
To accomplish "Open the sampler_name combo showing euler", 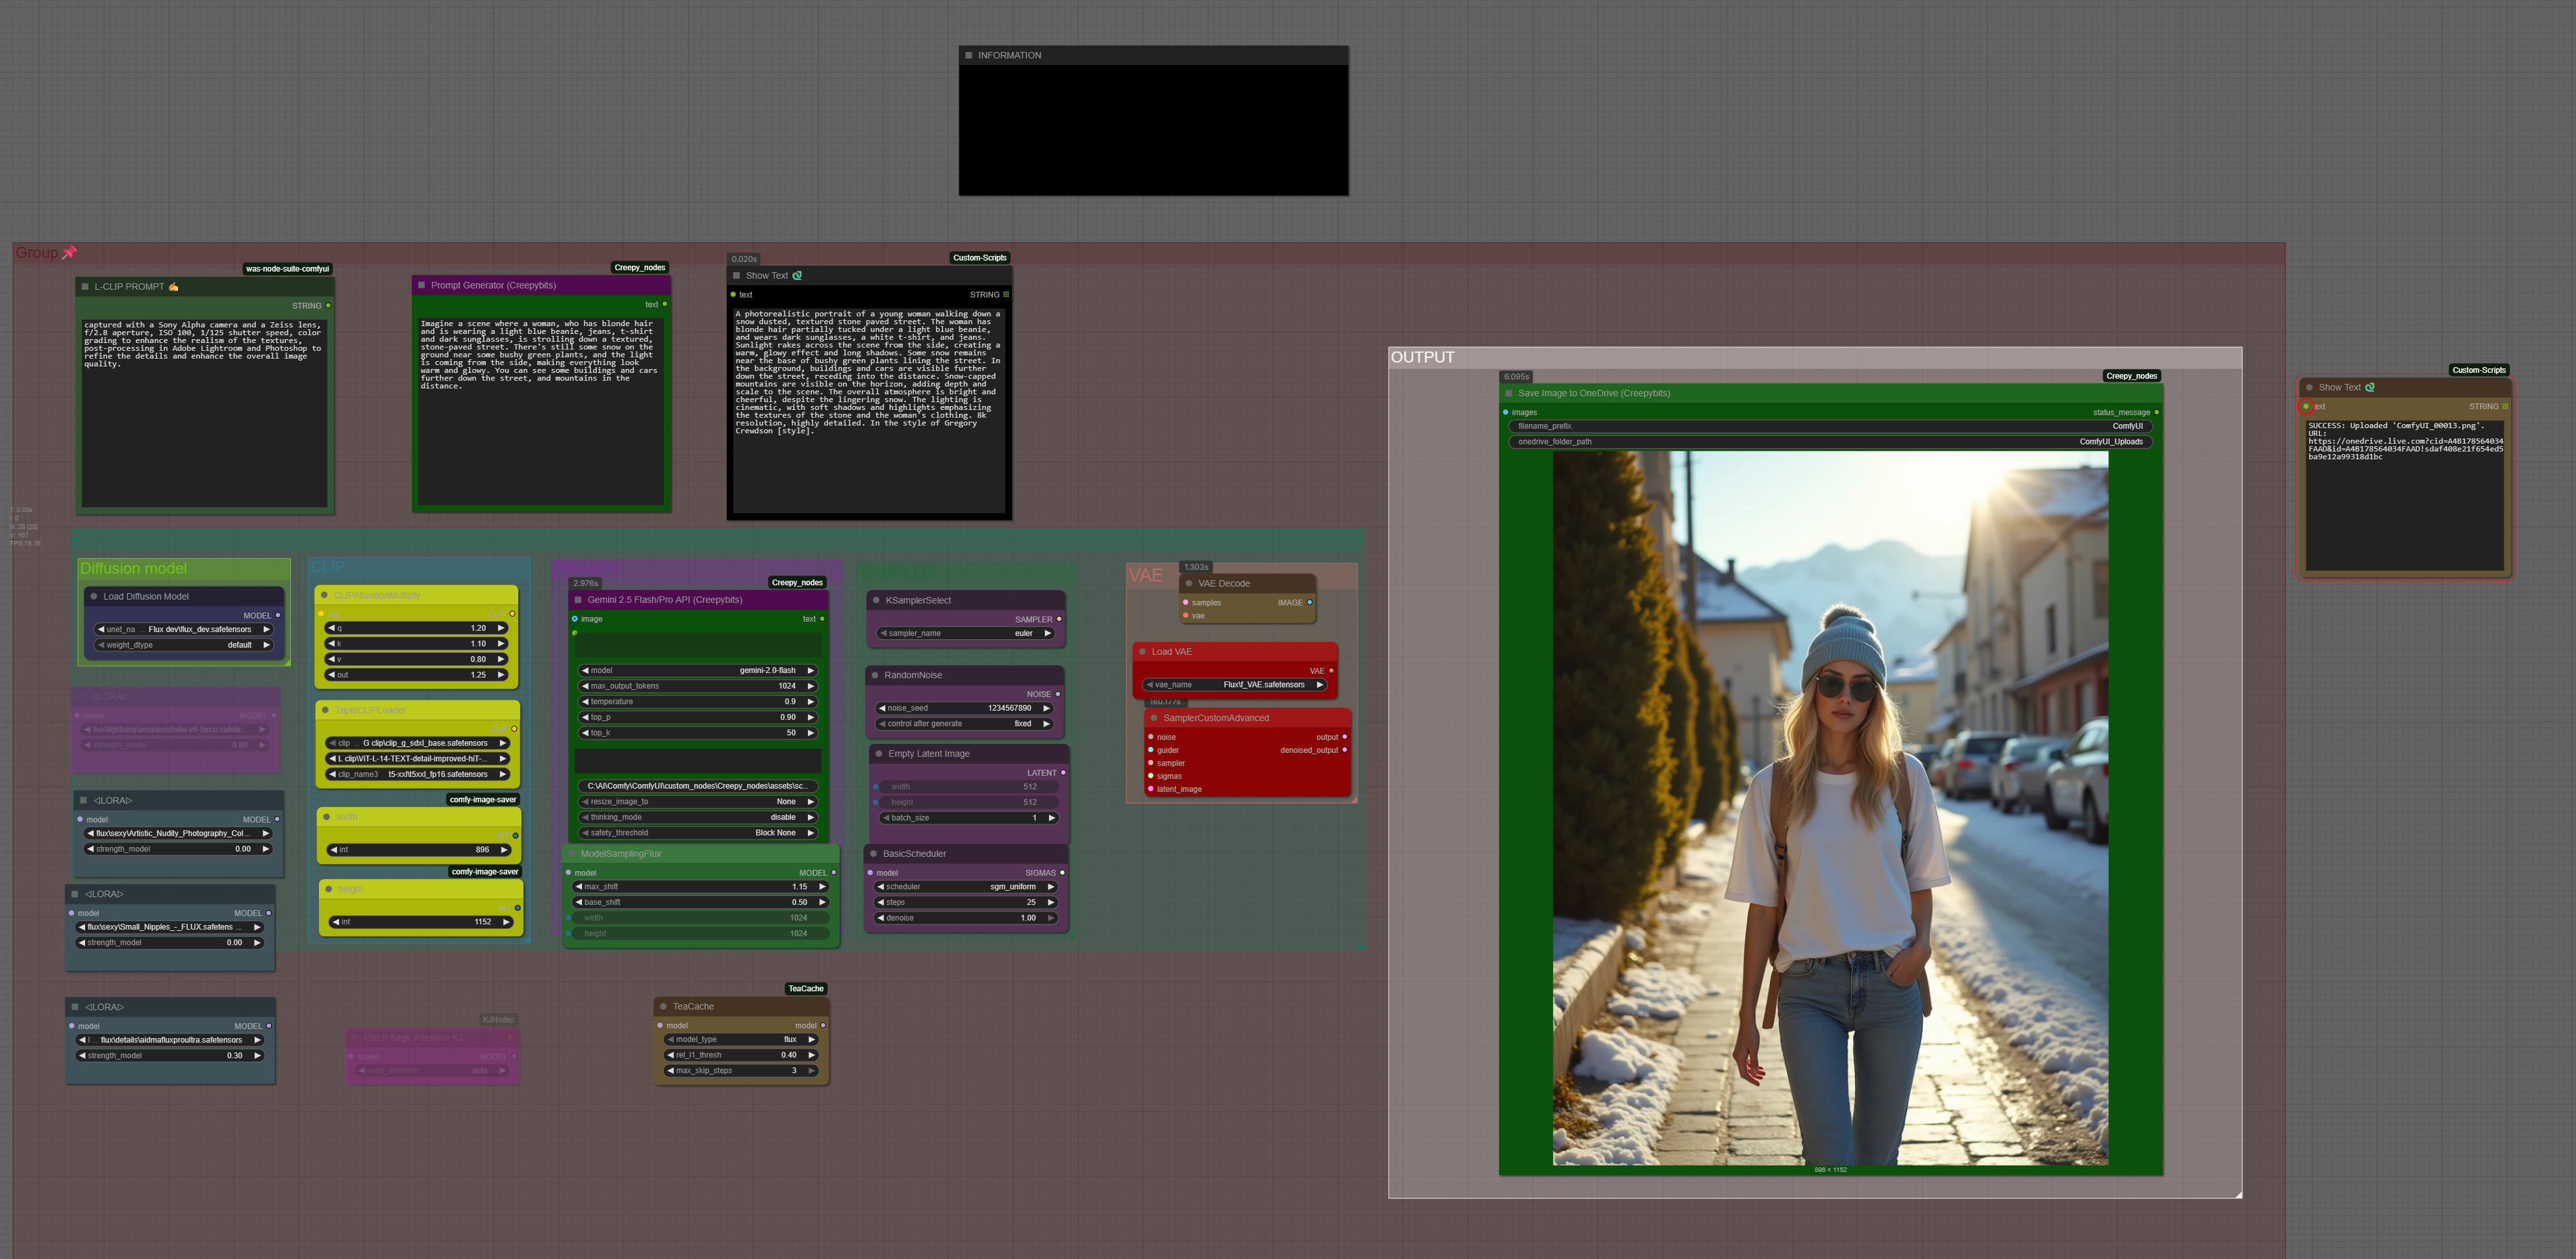I will [x=966, y=633].
